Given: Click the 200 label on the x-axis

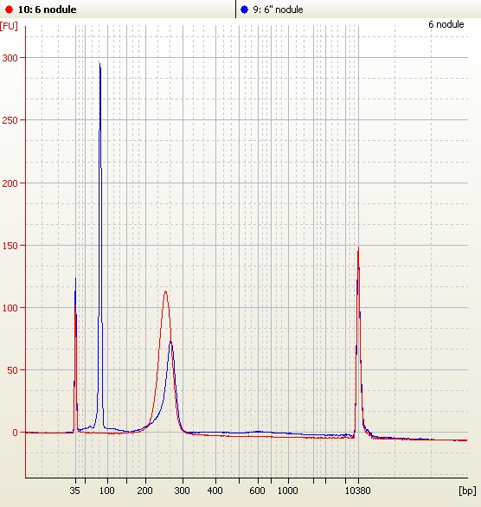Looking at the screenshot, I should [144, 491].
